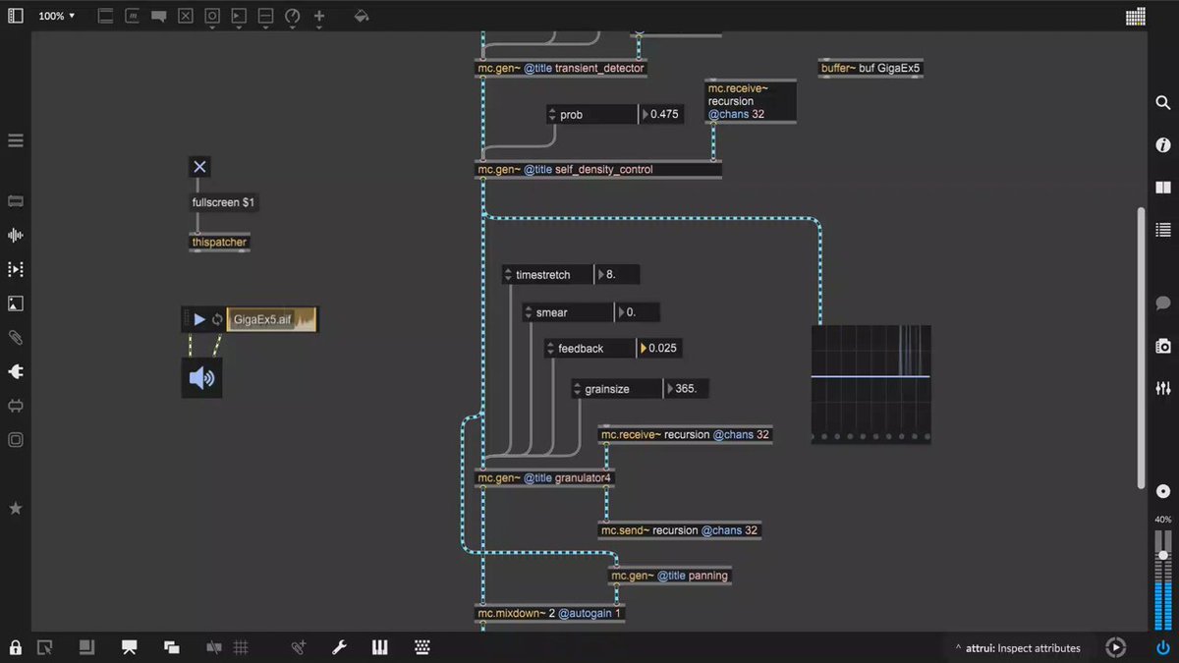Open the search icon in right sidebar

tap(1163, 103)
